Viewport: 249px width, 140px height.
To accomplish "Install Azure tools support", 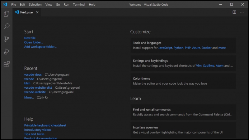I will coord(196,48).
